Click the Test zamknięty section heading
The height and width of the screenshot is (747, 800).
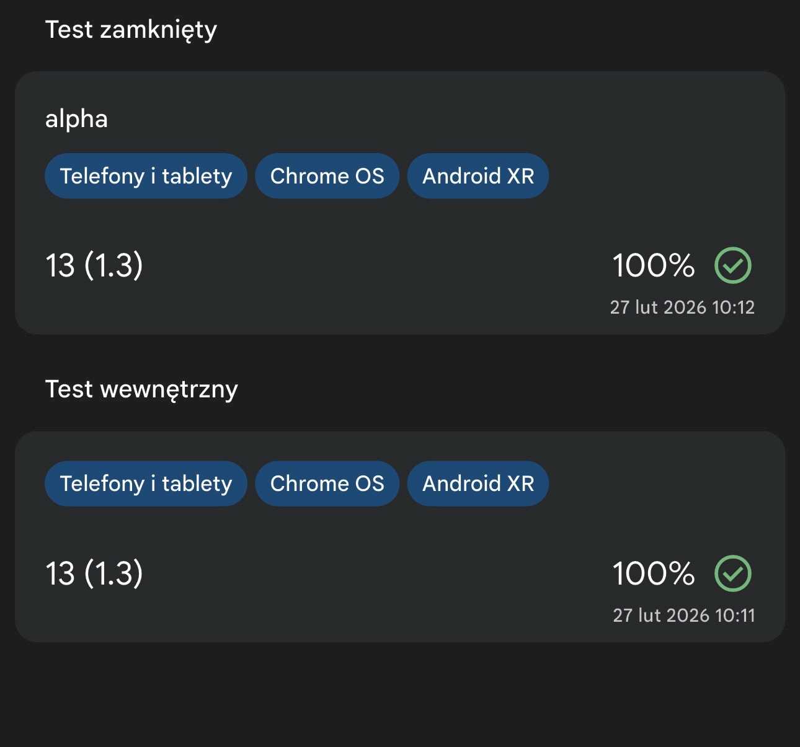point(131,30)
